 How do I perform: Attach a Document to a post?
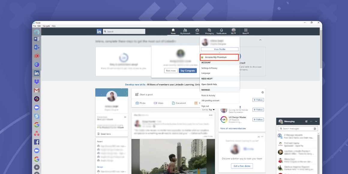coord(179,103)
